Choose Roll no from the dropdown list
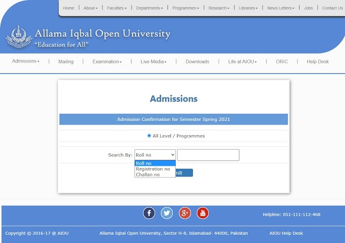 click(x=155, y=163)
